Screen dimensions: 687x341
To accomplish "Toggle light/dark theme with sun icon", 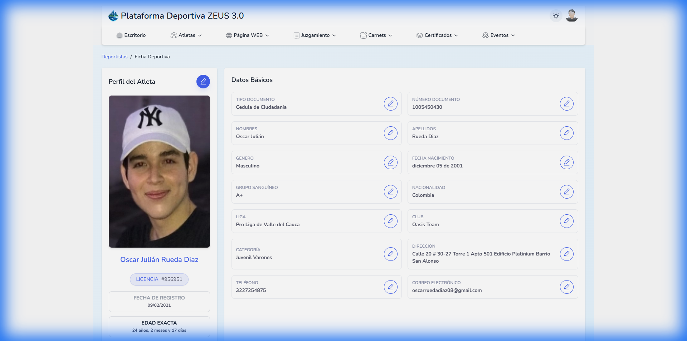I will 556,16.
